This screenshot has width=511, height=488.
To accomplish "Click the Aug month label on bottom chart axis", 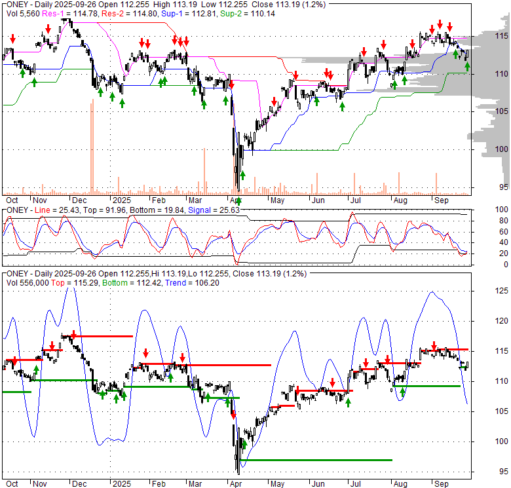I will click(x=400, y=484).
